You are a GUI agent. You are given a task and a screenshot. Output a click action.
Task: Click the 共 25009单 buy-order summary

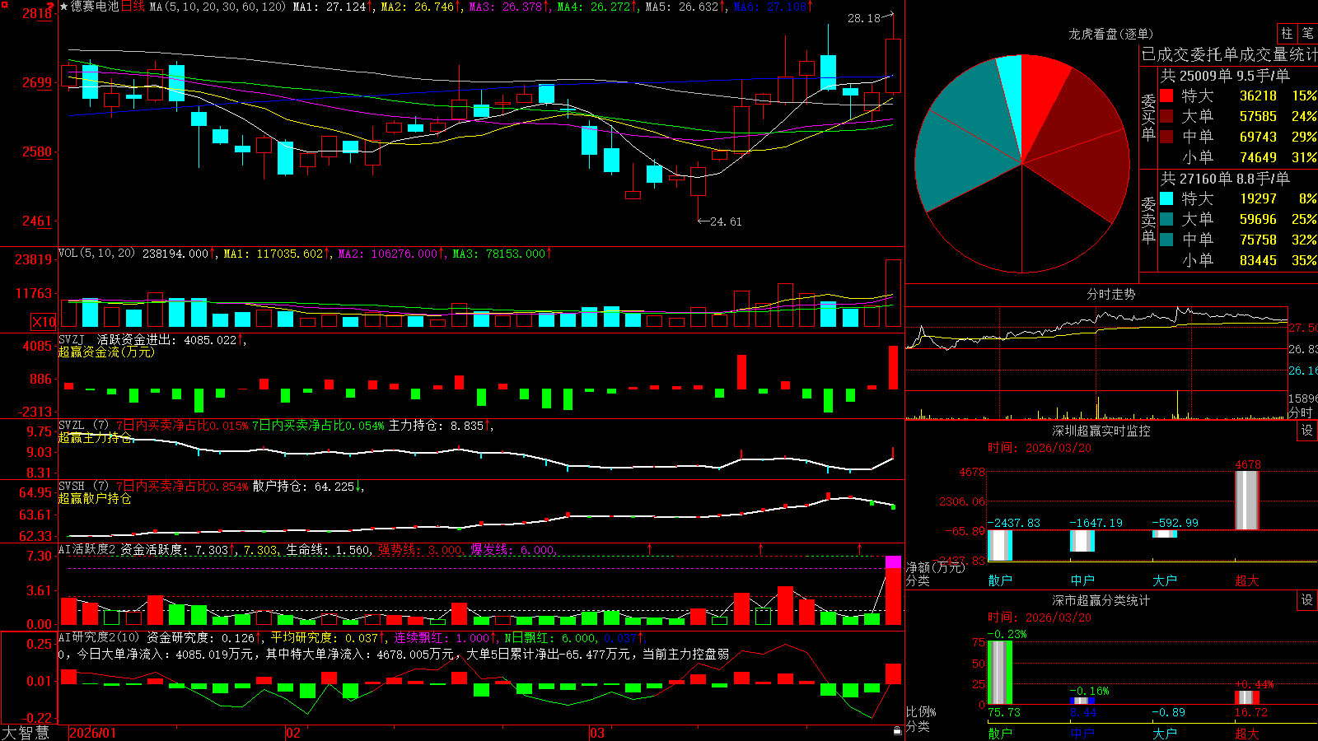click(1225, 76)
